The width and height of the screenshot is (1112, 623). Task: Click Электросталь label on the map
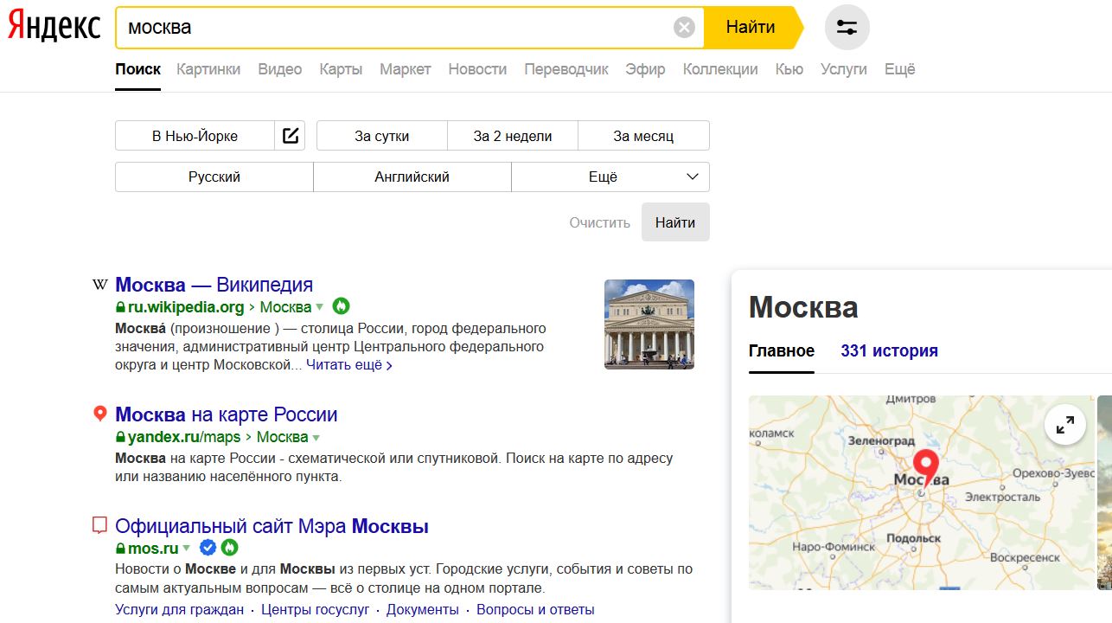(x=1002, y=497)
